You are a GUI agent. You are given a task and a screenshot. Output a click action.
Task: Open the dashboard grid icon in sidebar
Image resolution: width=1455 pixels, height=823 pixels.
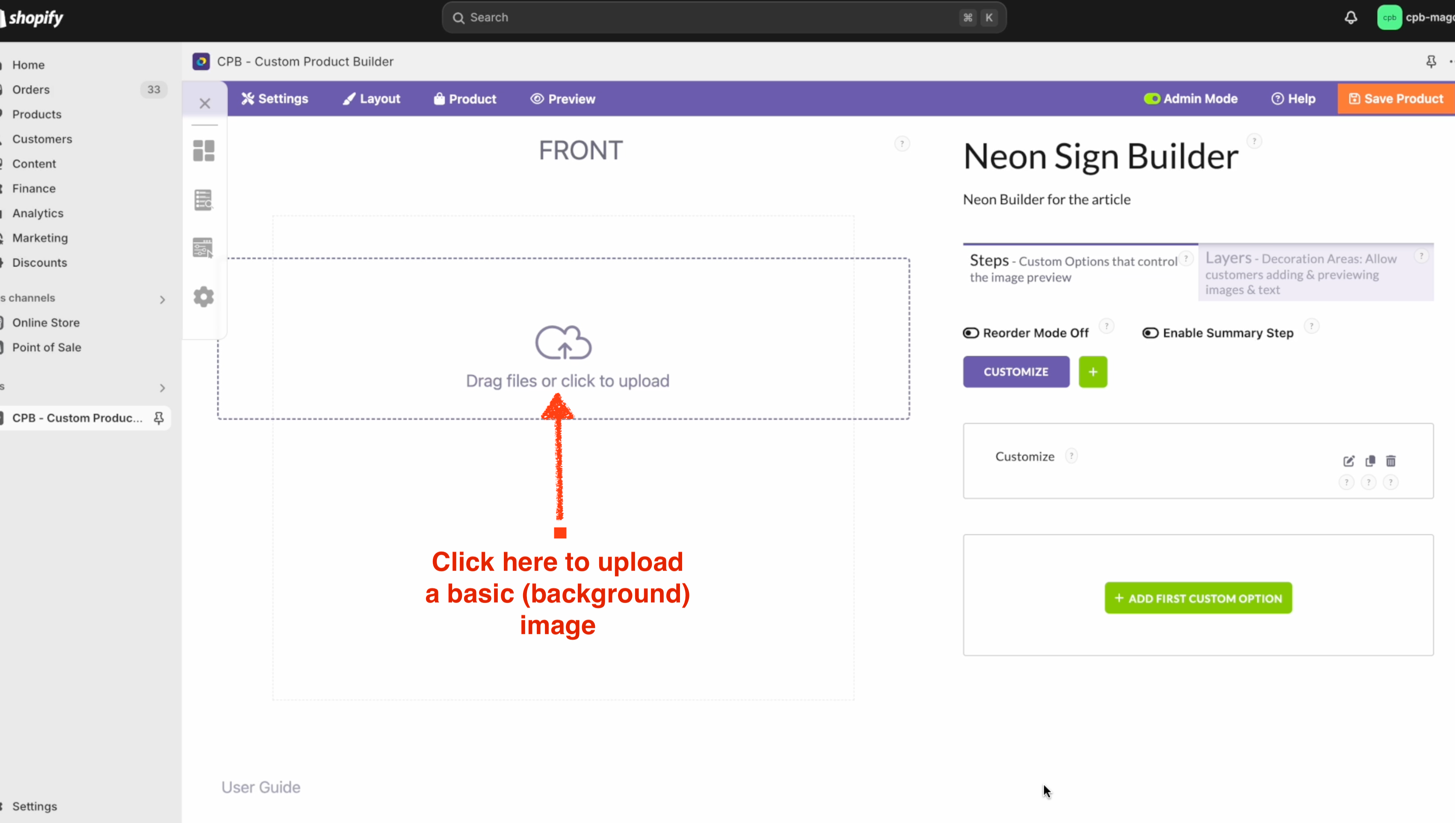point(204,151)
